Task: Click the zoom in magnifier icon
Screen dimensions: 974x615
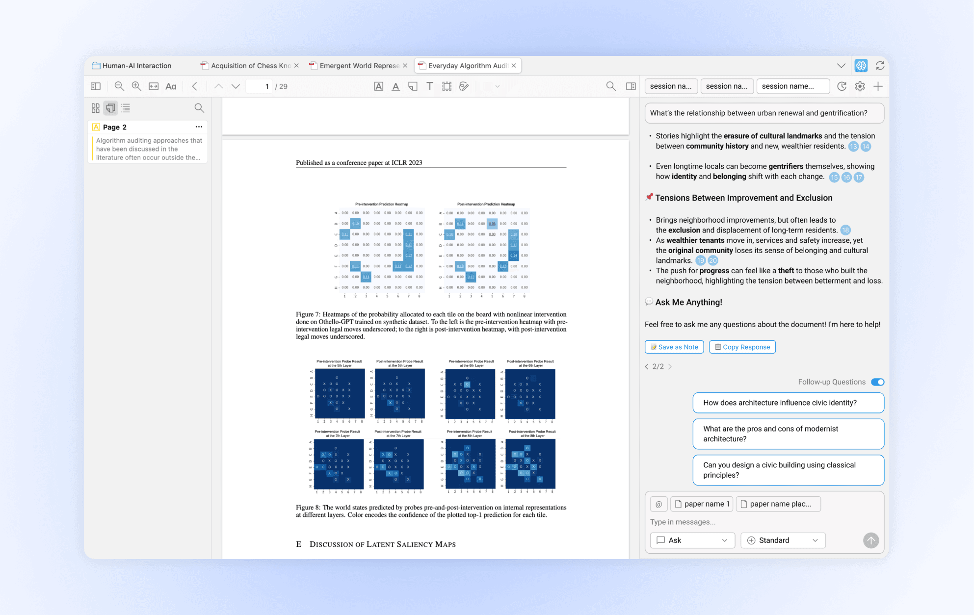Action: [136, 86]
